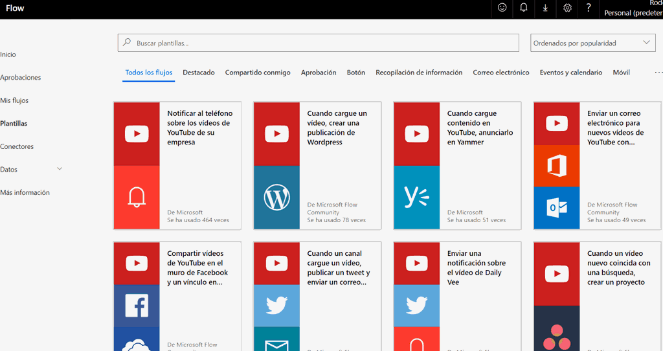The image size is (663, 351).
Task: Select the Aprobación tab
Action: pos(319,73)
